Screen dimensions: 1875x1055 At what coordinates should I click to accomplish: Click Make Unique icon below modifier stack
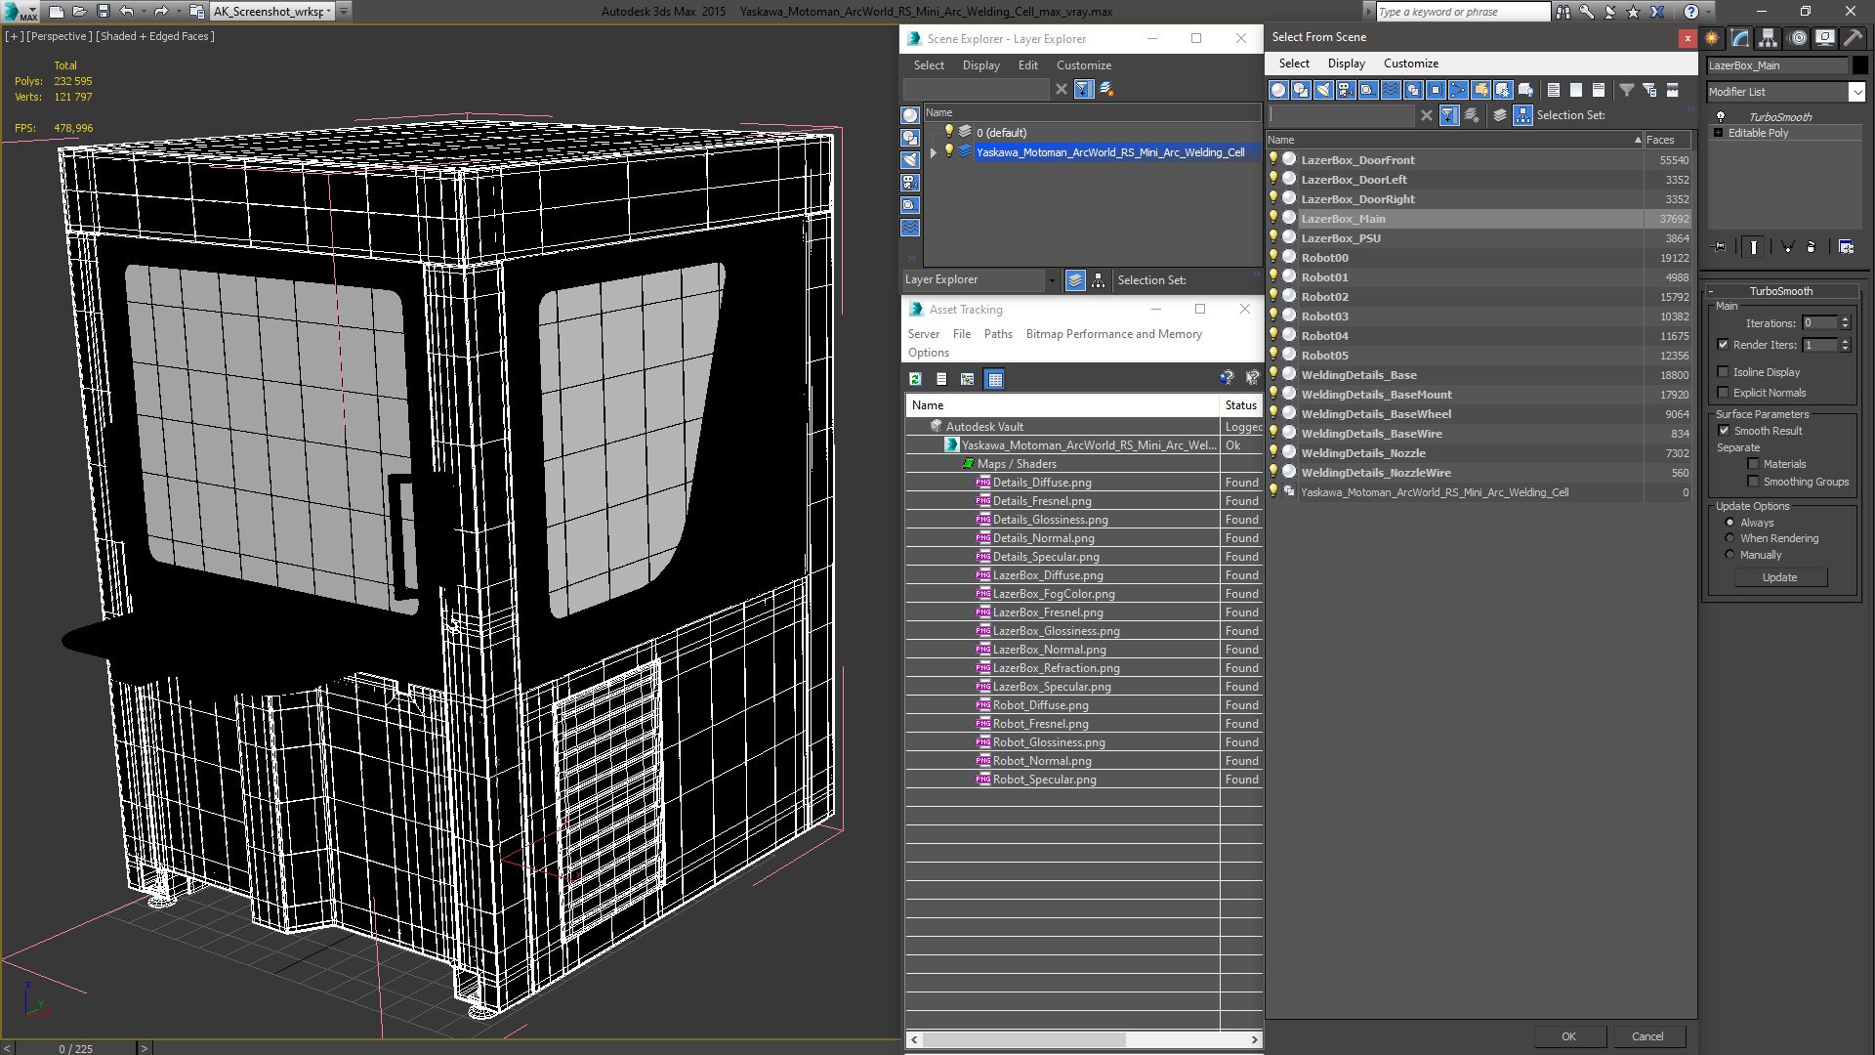coord(1787,247)
